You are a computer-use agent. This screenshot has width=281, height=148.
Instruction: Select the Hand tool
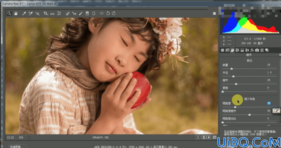coord(16,14)
